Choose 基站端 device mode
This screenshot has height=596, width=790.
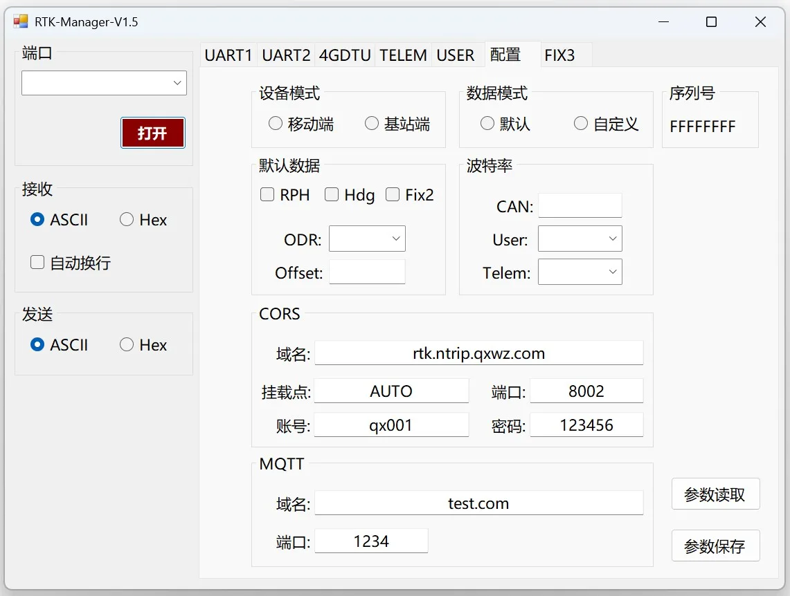397,124
